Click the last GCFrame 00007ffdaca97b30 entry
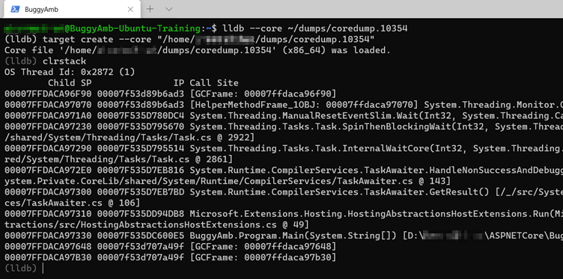Screen dimensions: 563x279 [263, 257]
